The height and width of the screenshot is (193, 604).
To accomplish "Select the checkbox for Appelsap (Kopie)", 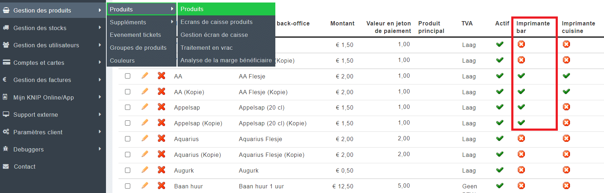I will pos(127,123).
